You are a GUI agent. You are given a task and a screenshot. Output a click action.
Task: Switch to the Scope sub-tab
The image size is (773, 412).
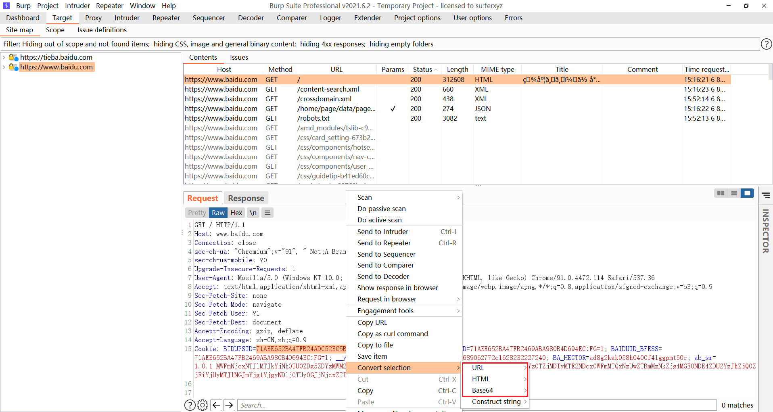point(55,30)
